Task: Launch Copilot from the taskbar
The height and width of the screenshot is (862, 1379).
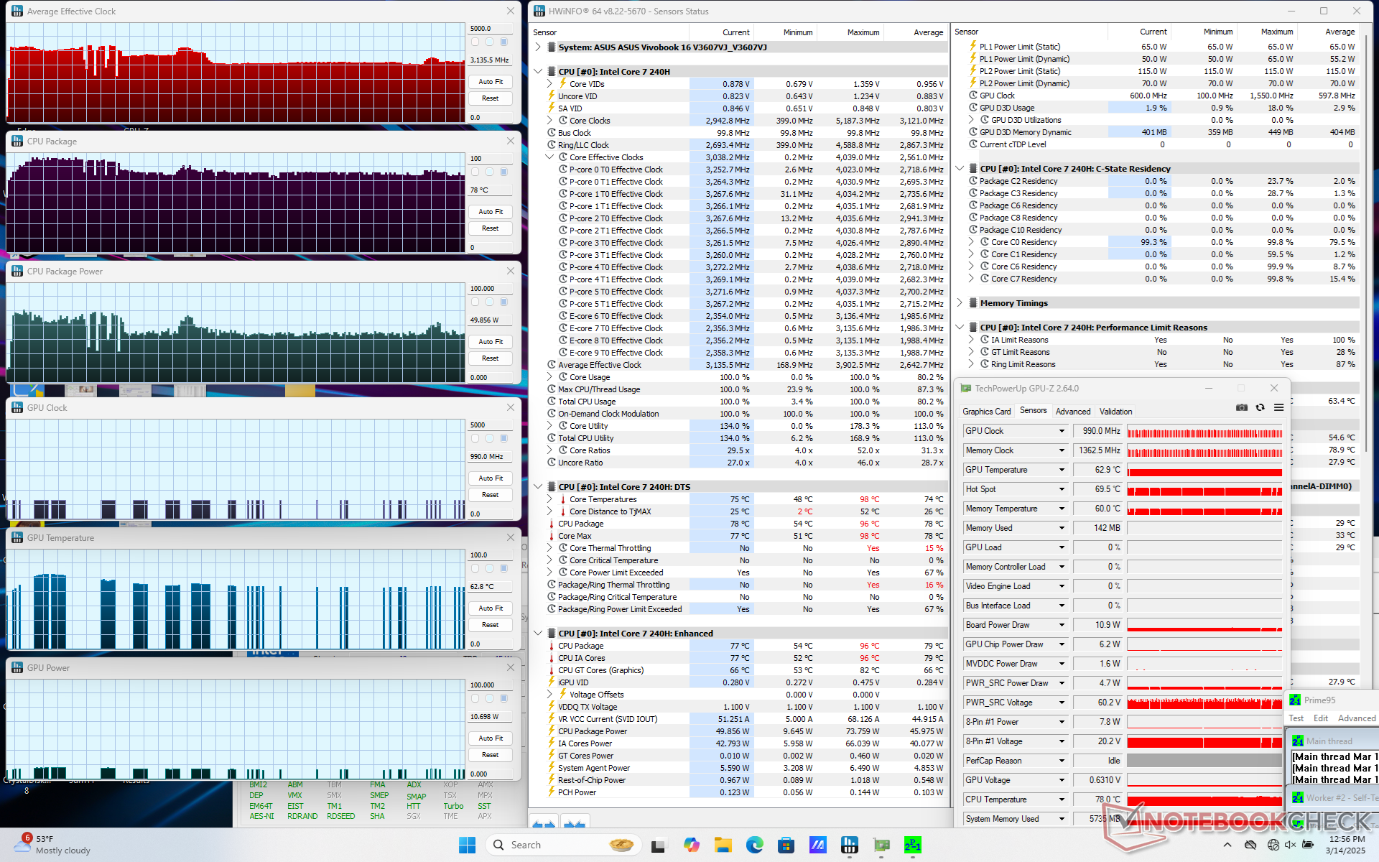Action: [691, 845]
